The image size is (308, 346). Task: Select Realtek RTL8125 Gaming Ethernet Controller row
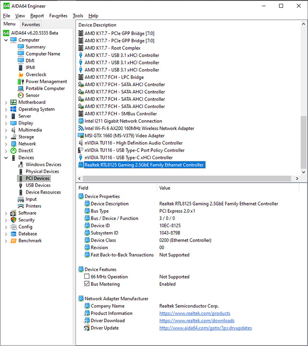pyautogui.click(x=141, y=165)
